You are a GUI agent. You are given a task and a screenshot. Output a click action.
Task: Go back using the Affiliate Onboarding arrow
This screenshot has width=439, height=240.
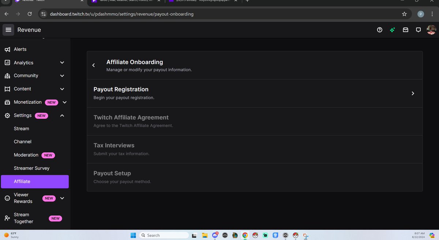(x=94, y=65)
